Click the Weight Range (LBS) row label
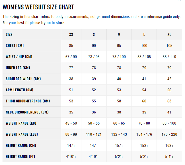 pyautogui.click(x=21, y=134)
